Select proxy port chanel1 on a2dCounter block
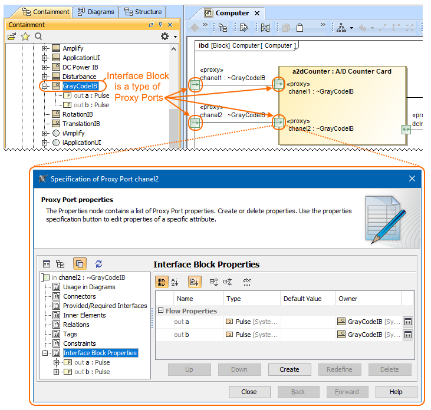The height and width of the screenshot is (410, 431). pyautogui.click(x=278, y=84)
